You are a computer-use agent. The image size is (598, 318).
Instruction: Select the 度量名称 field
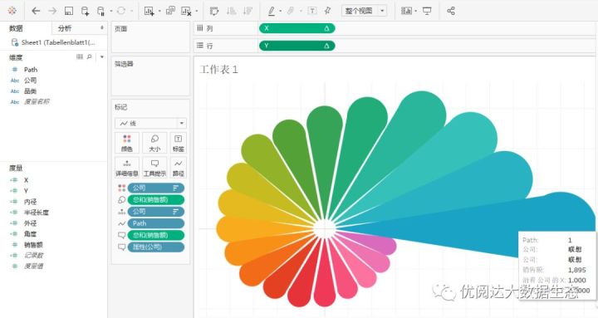(x=37, y=101)
